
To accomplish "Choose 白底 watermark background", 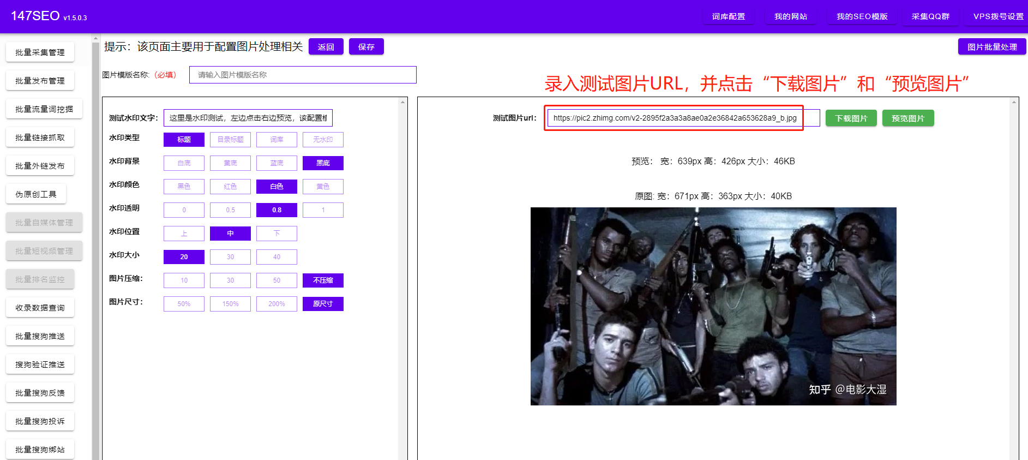I will [184, 163].
